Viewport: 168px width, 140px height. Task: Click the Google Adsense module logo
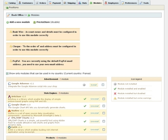(x=9, y=84)
